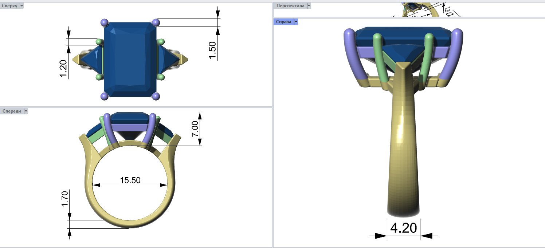
Task: Expand the Справа viewport dropdown arrow
Action: coord(296,22)
